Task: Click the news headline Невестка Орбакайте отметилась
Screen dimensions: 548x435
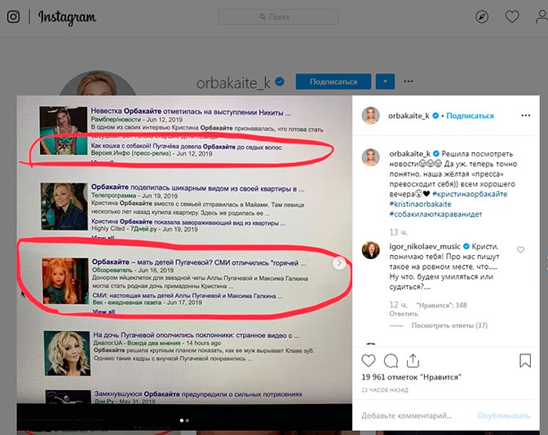Action: click(x=191, y=112)
